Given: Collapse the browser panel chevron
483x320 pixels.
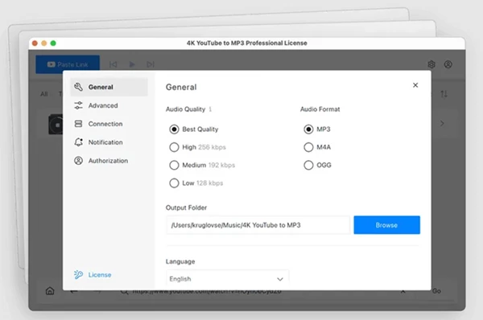Looking at the screenshot, I should (403, 291).
